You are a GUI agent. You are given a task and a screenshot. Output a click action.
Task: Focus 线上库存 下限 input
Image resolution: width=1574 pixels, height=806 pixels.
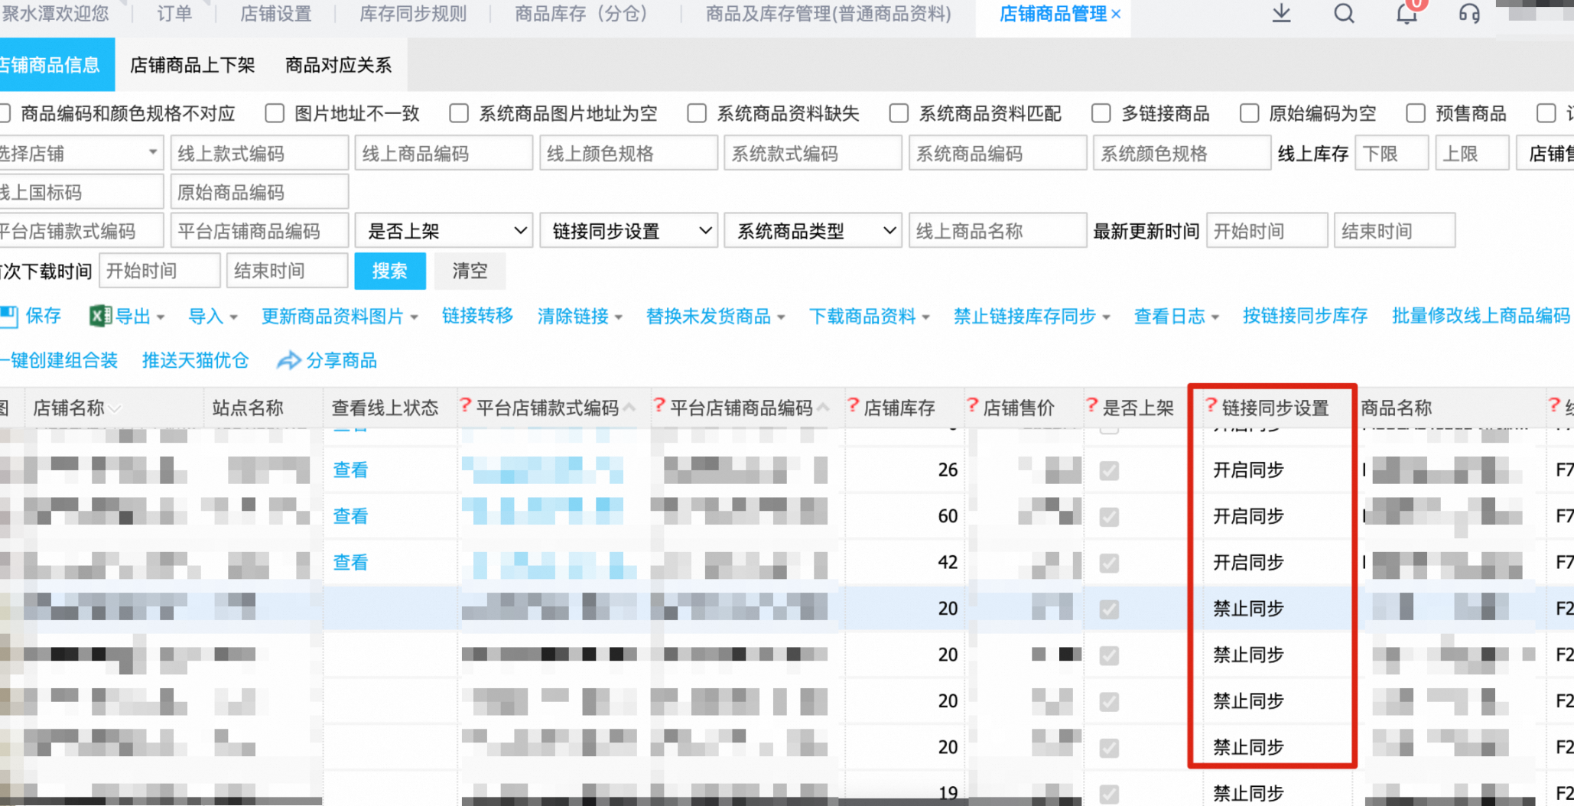[1391, 153]
